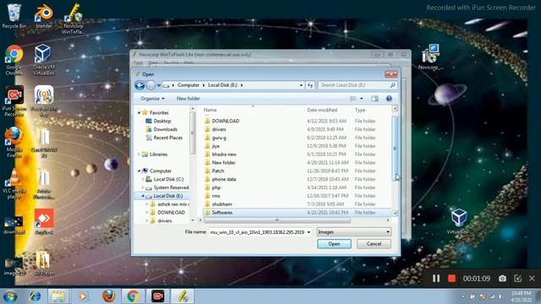Open Internet Explorer from the taskbar
The width and height of the screenshot is (541, 304).
[35, 296]
